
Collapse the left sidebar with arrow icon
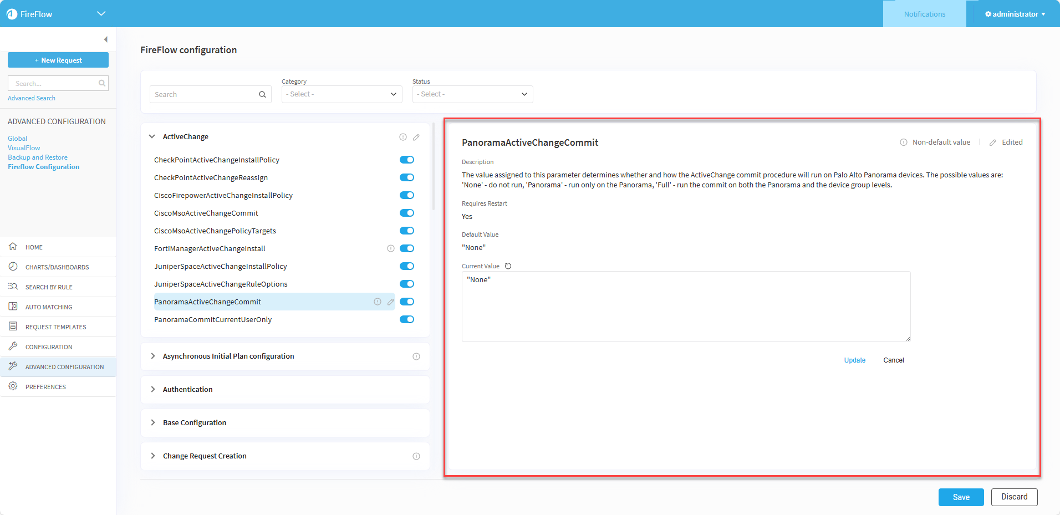(x=105, y=39)
